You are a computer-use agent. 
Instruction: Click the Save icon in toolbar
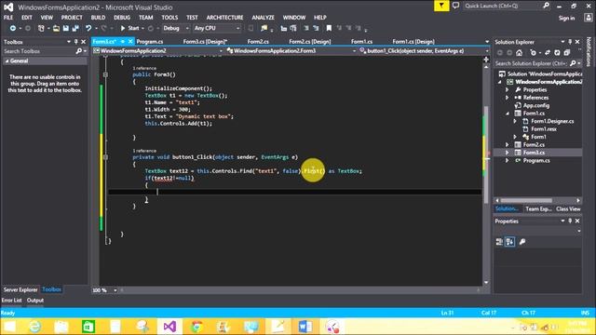[66, 28]
